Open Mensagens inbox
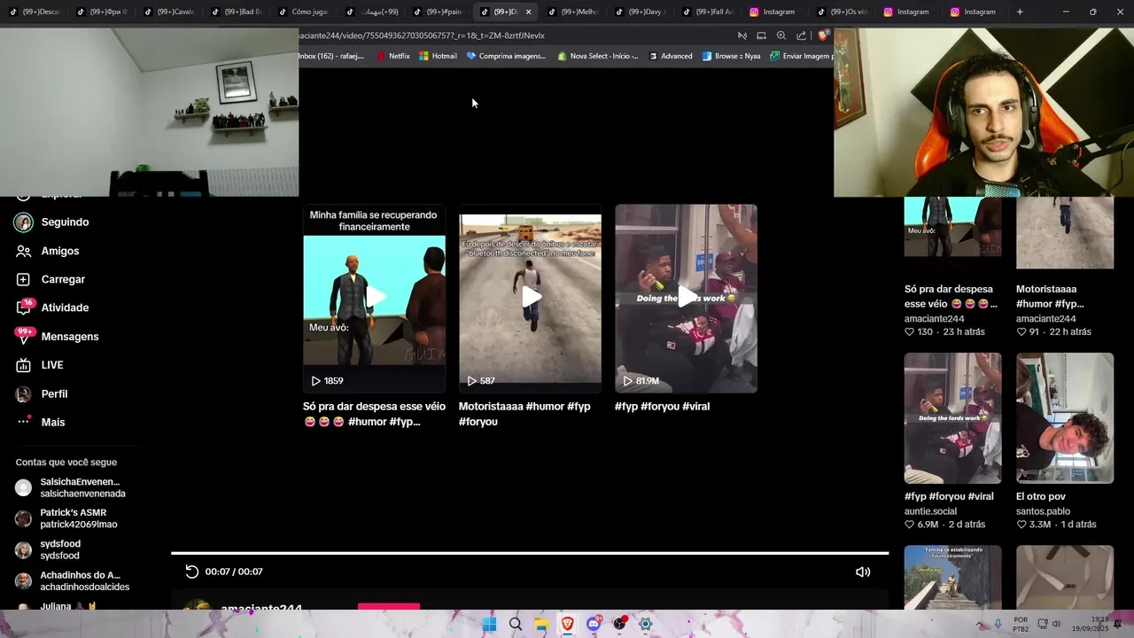This screenshot has width=1134, height=638. click(x=69, y=337)
